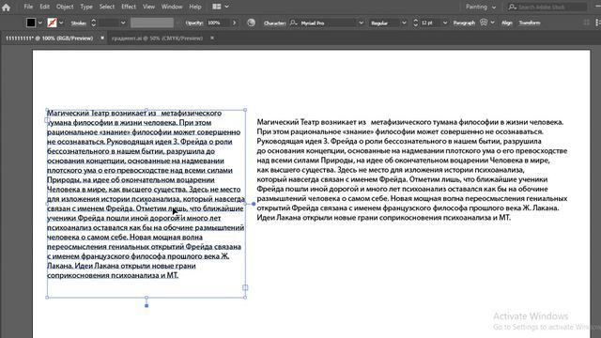
Task: Open the Stroke panel link
Action: [x=79, y=23]
